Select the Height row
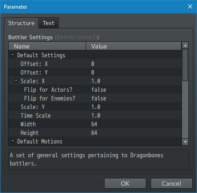This screenshot has height=193, width=197. pyautogui.click(x=95, y=133)
